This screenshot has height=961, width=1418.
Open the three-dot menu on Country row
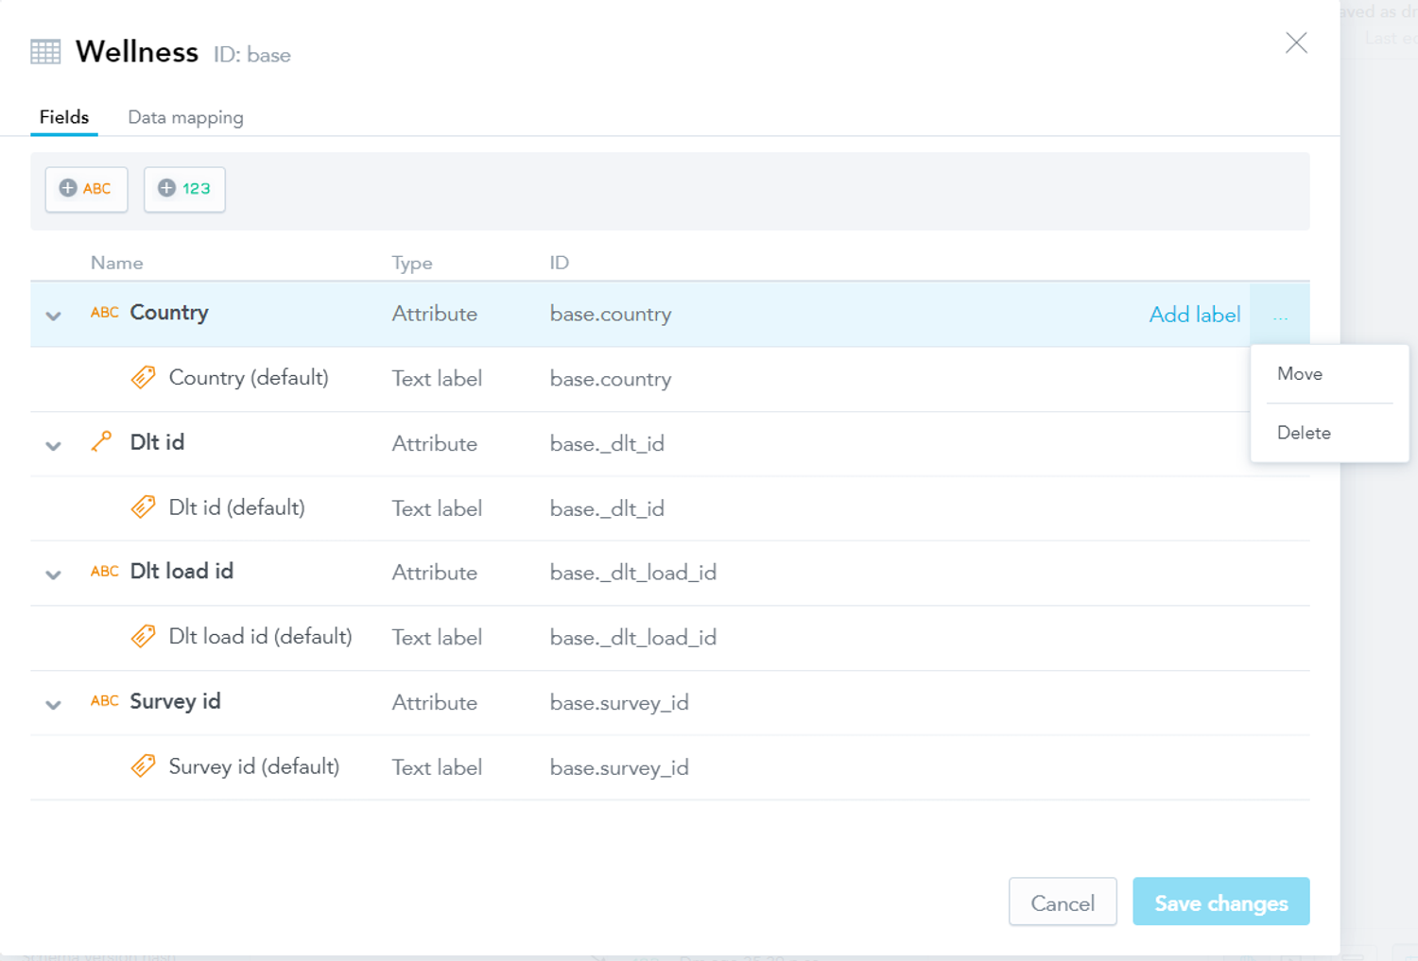tap(1280, 315)
